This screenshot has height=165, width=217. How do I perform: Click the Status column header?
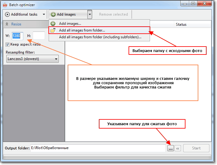(193, 24)
